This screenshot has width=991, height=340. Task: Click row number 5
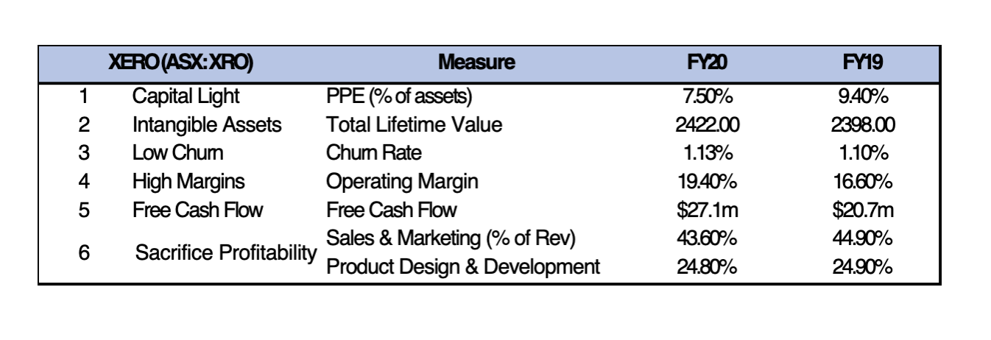coord(84,210)
